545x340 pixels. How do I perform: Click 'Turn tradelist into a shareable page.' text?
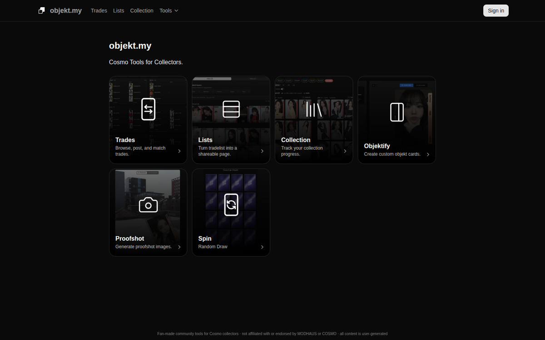[x=218, y=151]
